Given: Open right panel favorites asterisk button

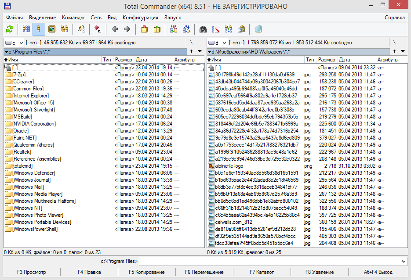Looking at the screenshot, I should (394, 51).
